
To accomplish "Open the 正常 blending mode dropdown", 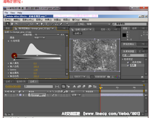I will (x=76, y=95).
